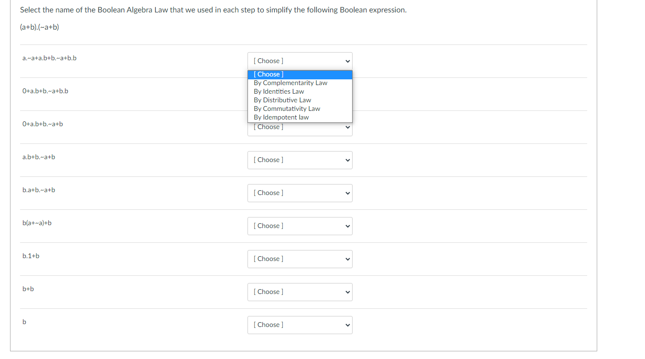Select "By Identities Law" from the open dropdown
The height and width of the screenshot is (359, 645).
[279, 91]
